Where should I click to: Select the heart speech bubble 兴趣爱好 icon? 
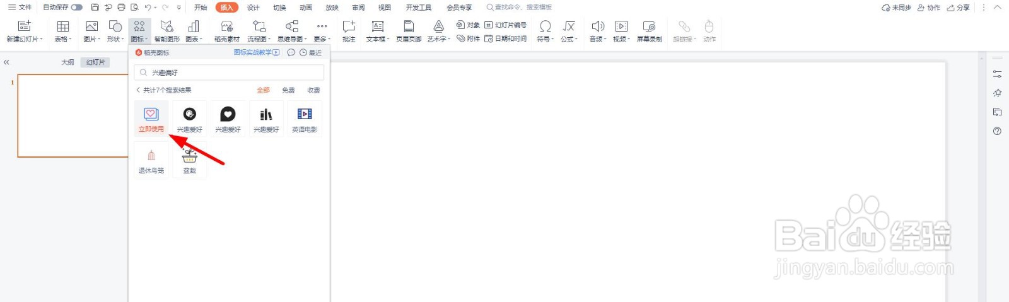228,118
